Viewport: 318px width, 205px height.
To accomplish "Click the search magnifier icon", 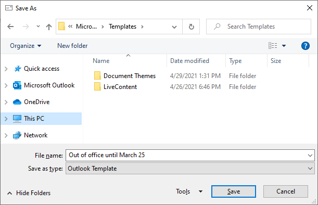I will tap(217, 27).
